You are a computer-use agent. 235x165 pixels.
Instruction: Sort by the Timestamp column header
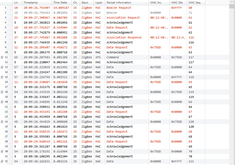click(x=37, y=3)
